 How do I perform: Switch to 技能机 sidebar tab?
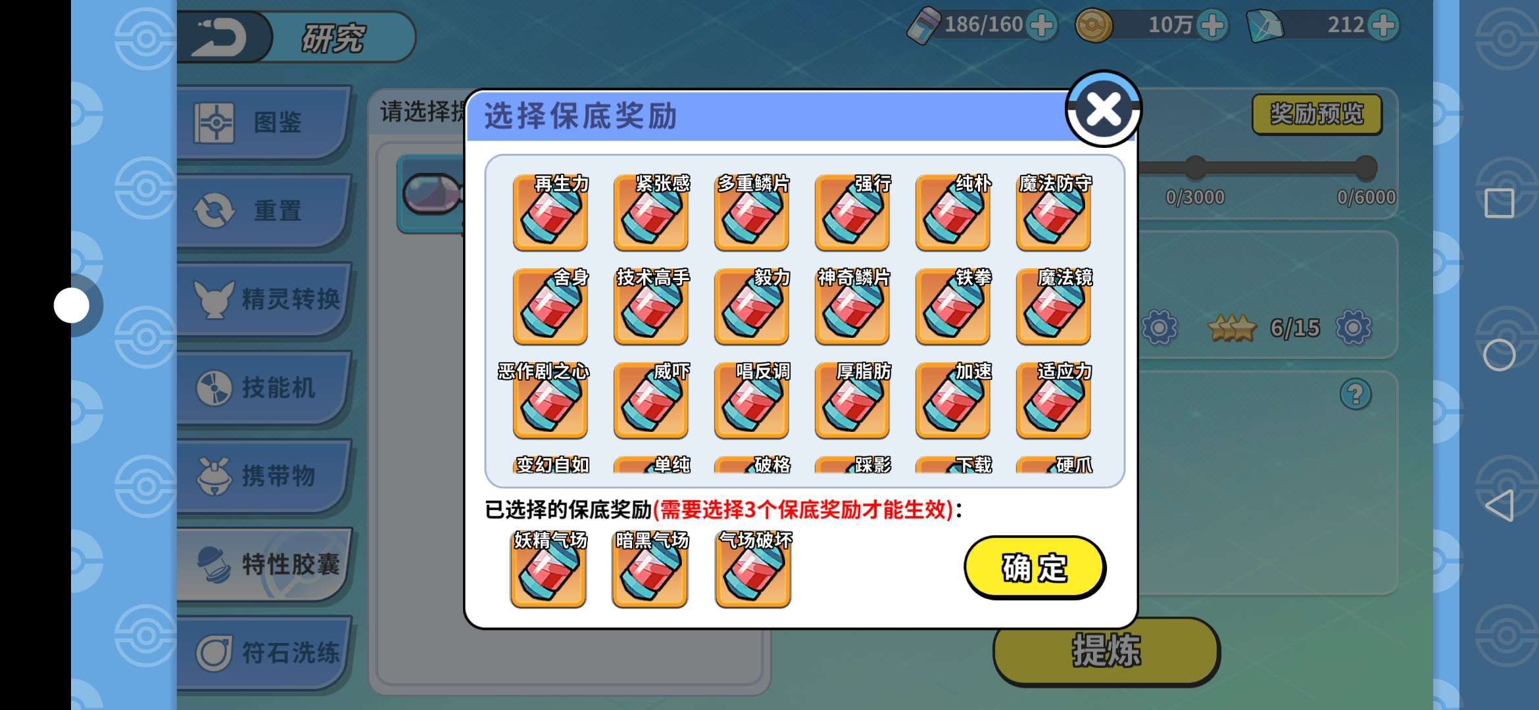pos(263,388)
